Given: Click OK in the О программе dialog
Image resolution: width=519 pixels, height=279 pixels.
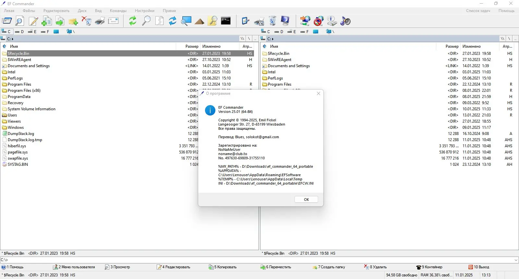Looking at the screenshot, I should tap(306, 200).
